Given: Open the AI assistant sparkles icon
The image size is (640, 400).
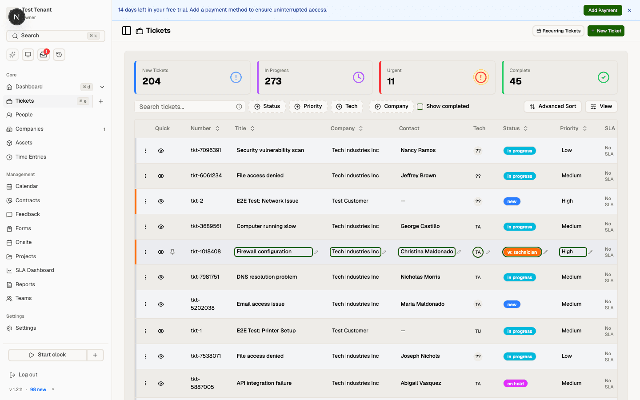Looking at the screenshot, I should pyautogui.click(x=12, y=54).
